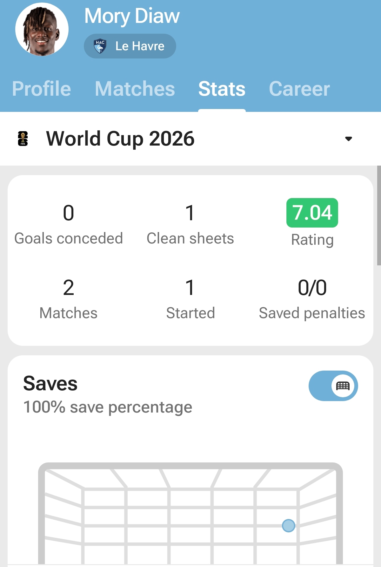Click the dropdown arrow beside World Cup 2026

tap(349, 139)
